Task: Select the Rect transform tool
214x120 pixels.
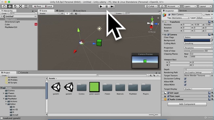Action: click(x=26, y=6)
